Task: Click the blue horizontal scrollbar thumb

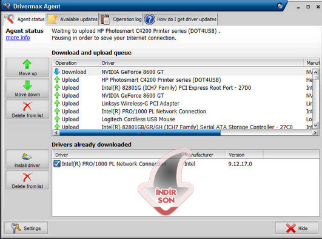Action: pos(140,133)
